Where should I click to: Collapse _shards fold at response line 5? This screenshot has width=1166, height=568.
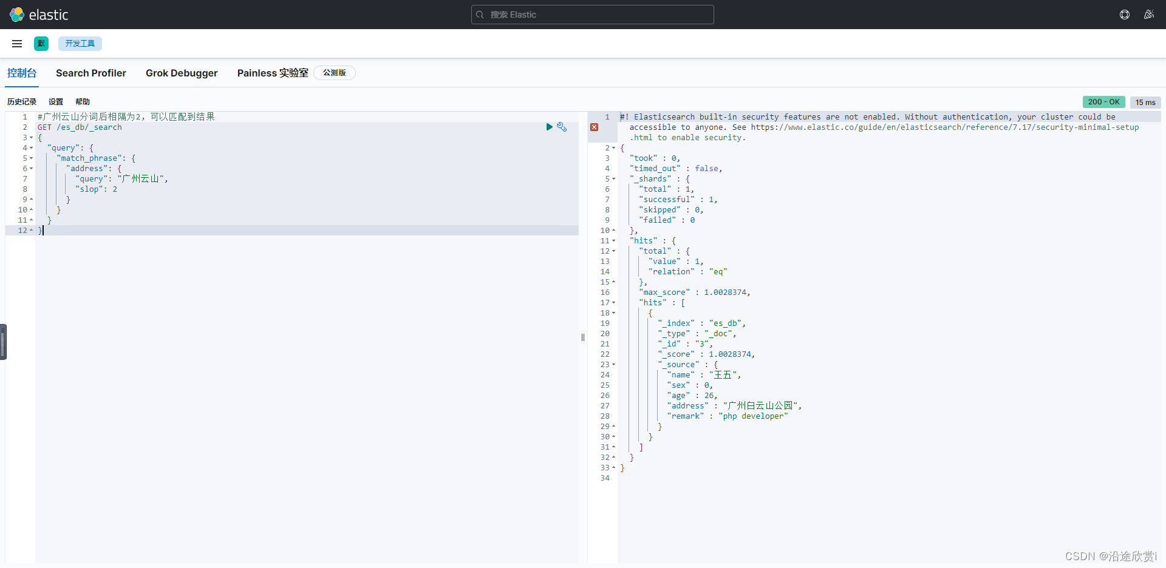614,179
